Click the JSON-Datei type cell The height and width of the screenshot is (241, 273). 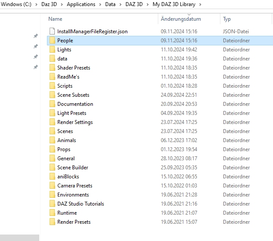click(x=236, y=32)
